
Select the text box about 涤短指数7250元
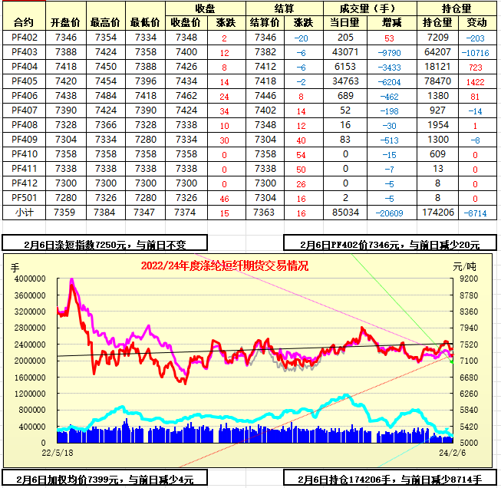(105, 244)
